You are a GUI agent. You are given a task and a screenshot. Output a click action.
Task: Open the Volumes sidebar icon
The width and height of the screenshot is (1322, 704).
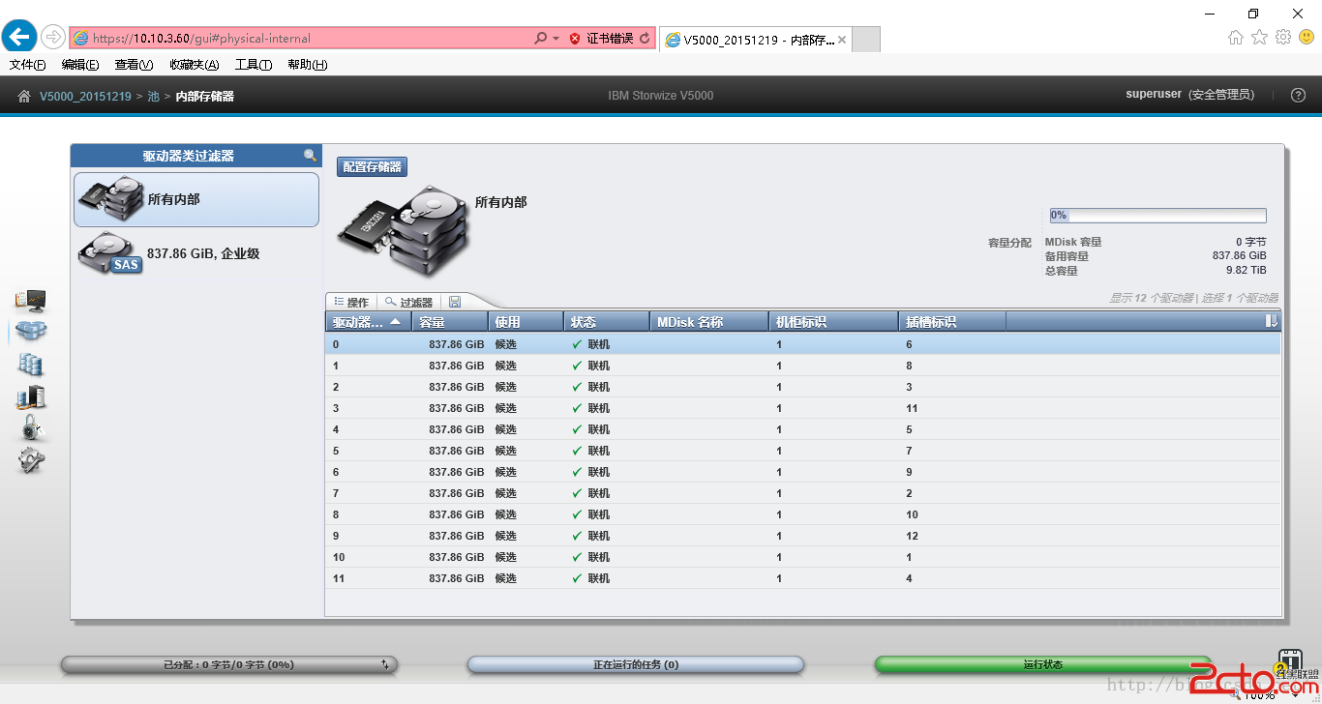click(x=31, y=365)
